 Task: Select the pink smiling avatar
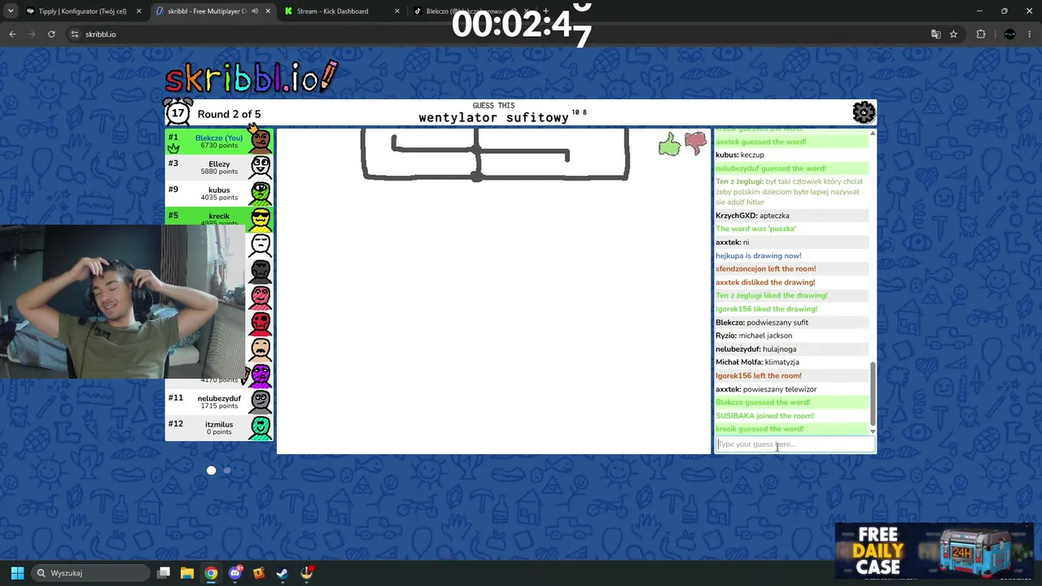tap(260, 297)
